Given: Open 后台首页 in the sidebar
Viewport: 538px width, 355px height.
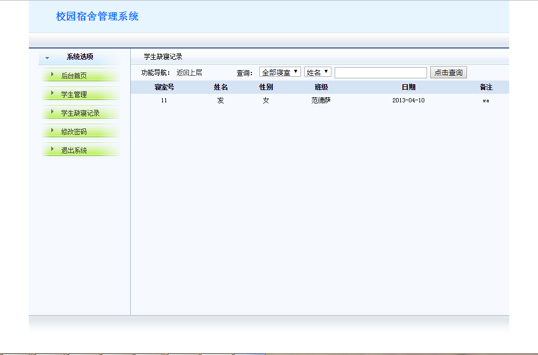Looking at the screenshot, I should click(74, 76).
